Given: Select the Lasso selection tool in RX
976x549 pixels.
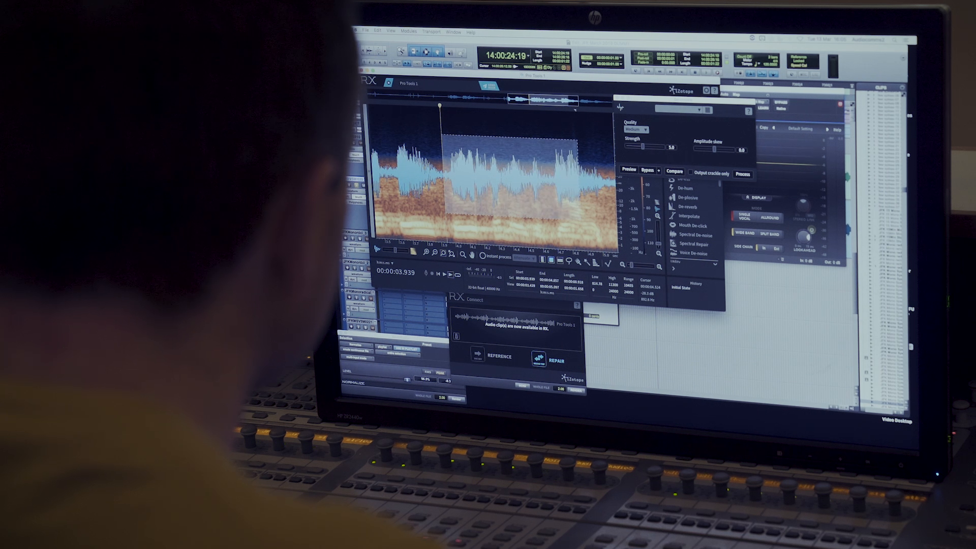Looking at the screenshot, I should click(x=569, y=261).
